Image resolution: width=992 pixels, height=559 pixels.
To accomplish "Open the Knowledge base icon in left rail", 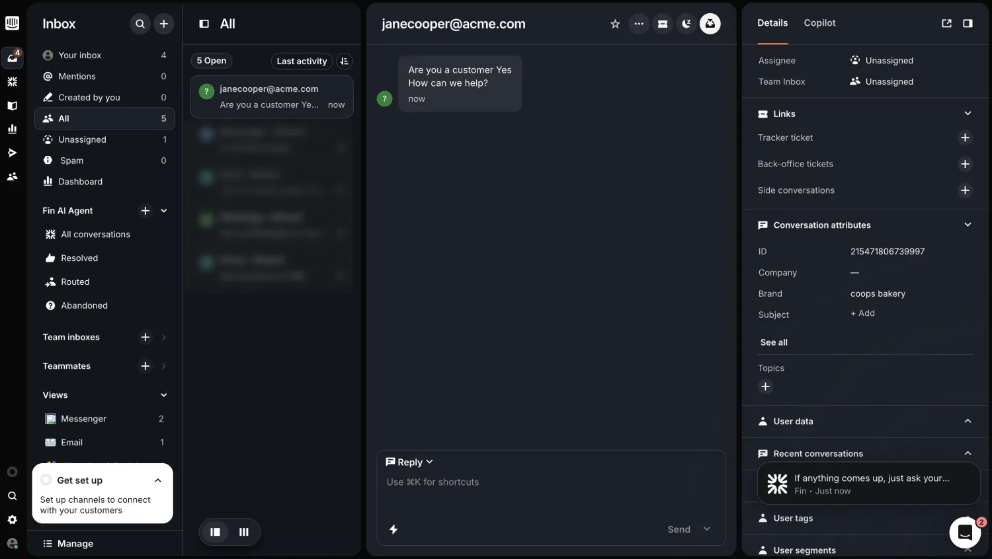I will (12, 105).
